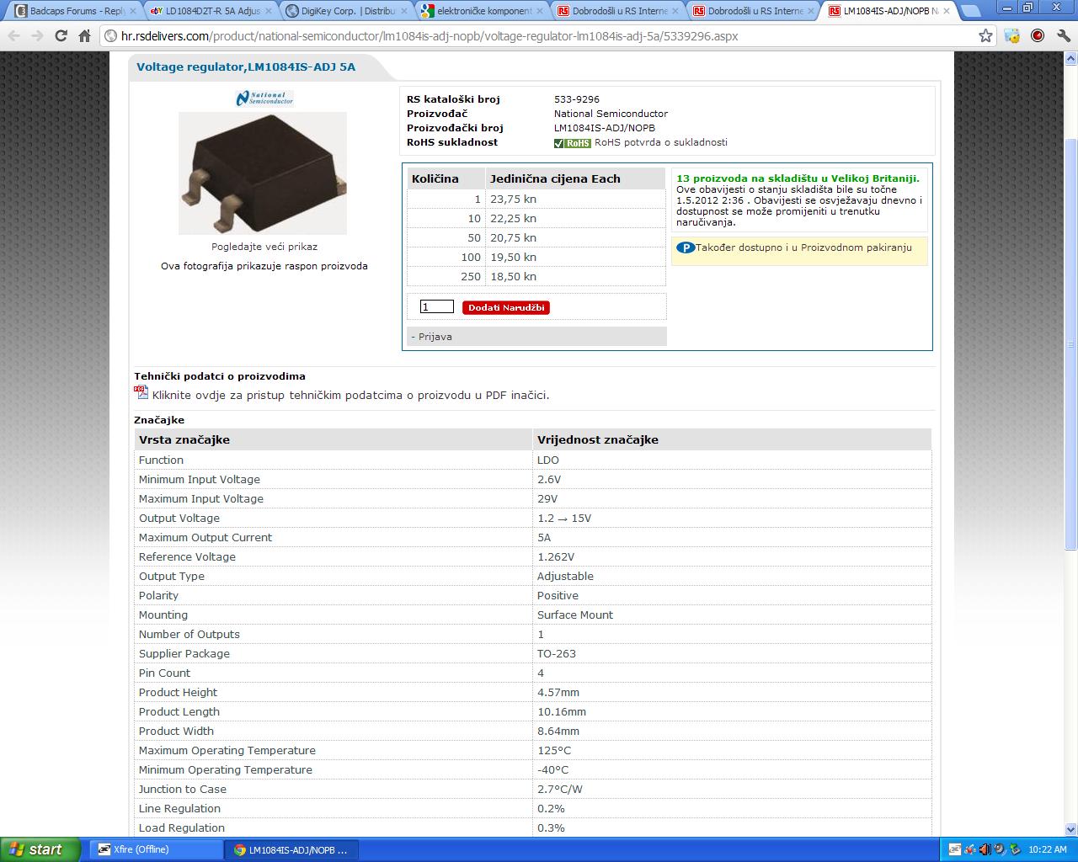Click the LM1084IS-ADJ/NOPB Chrome taskbar button

pyautogui.click(x=292, y=849)
